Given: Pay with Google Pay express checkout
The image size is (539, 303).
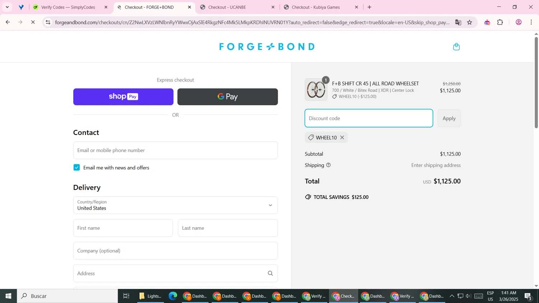Looking at the screenshot, I should point(227,97).
